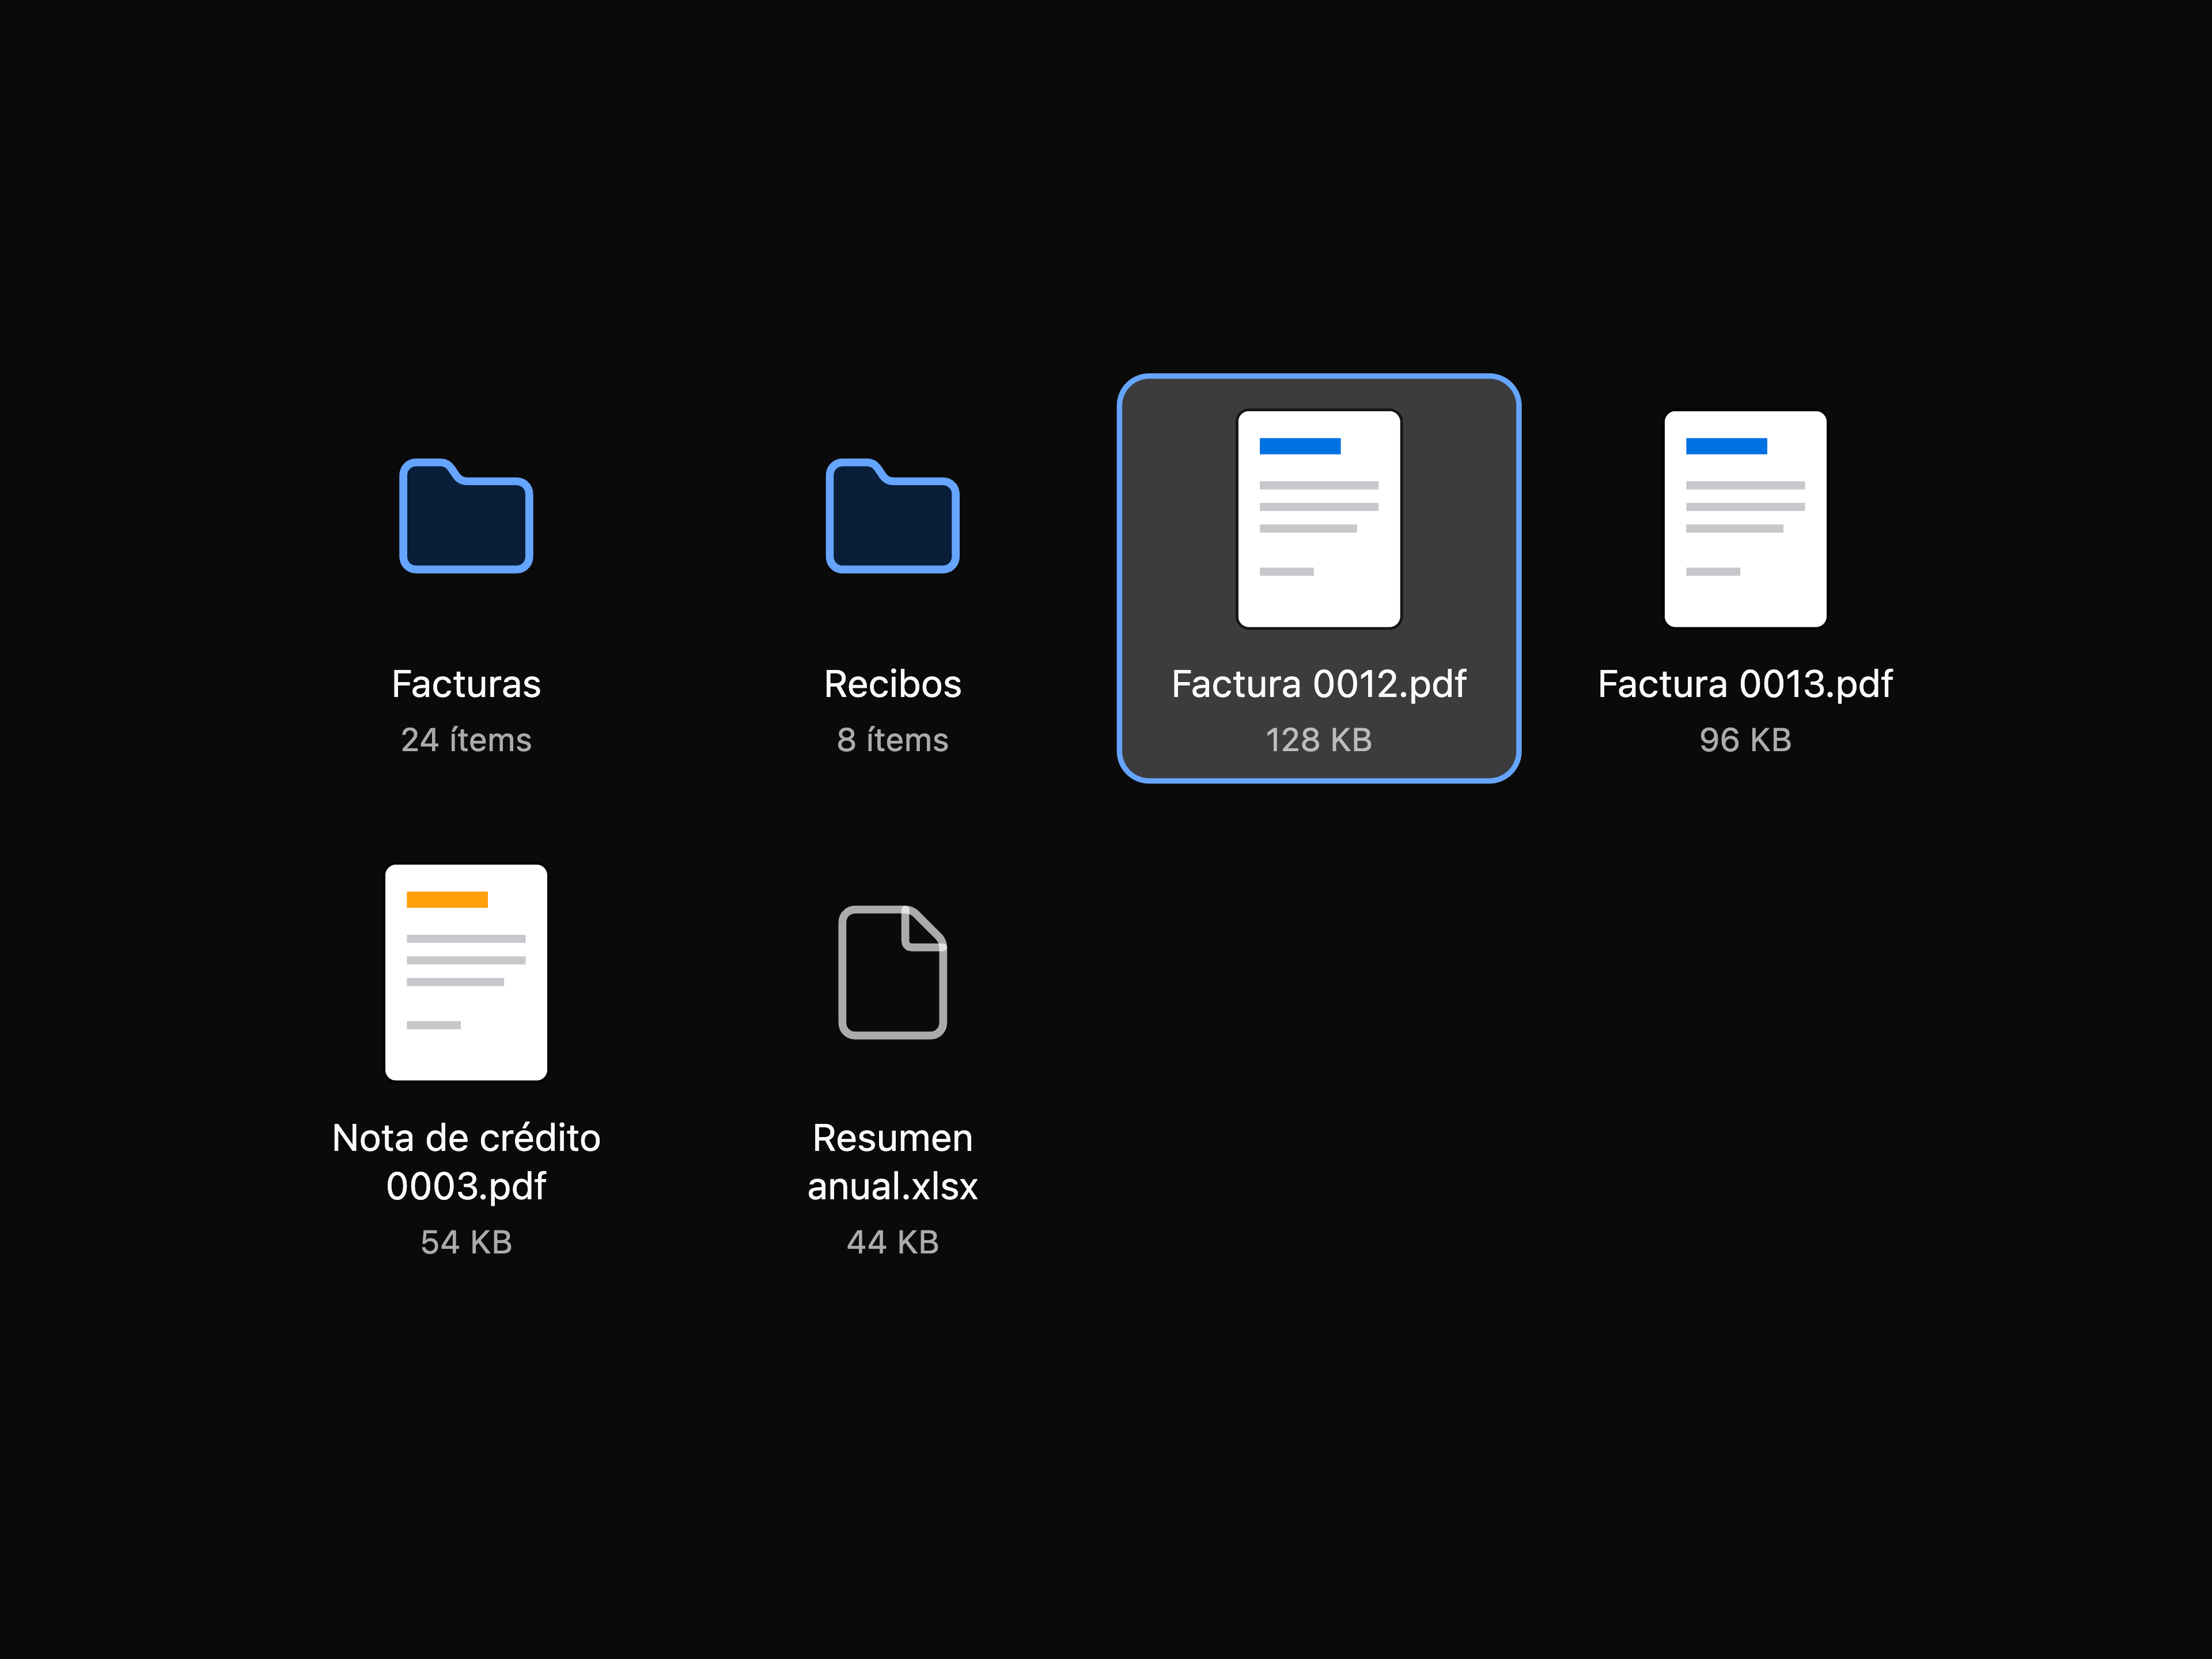Click the "Resumen anual.xlsx" file name

pos(892,1162)
